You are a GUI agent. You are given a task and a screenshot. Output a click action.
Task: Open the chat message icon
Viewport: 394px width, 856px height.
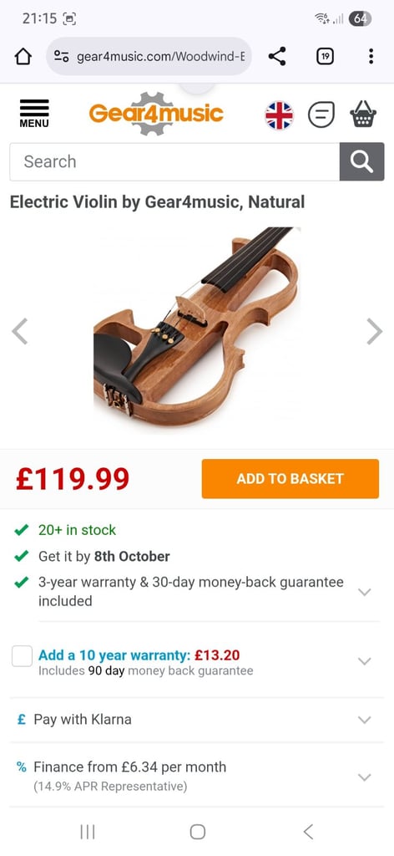pyautogui.click(x=321, y=115)
